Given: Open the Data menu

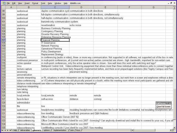Looking at the screenshot, I should click(x=50, y=3).
